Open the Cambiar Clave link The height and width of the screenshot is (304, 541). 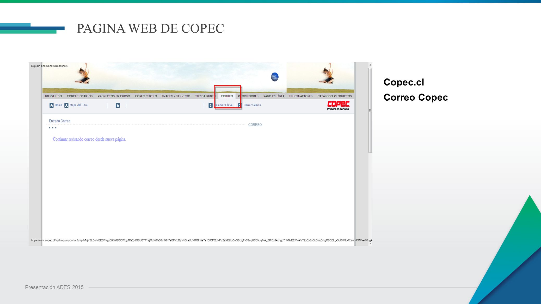(x=223, y=105)
